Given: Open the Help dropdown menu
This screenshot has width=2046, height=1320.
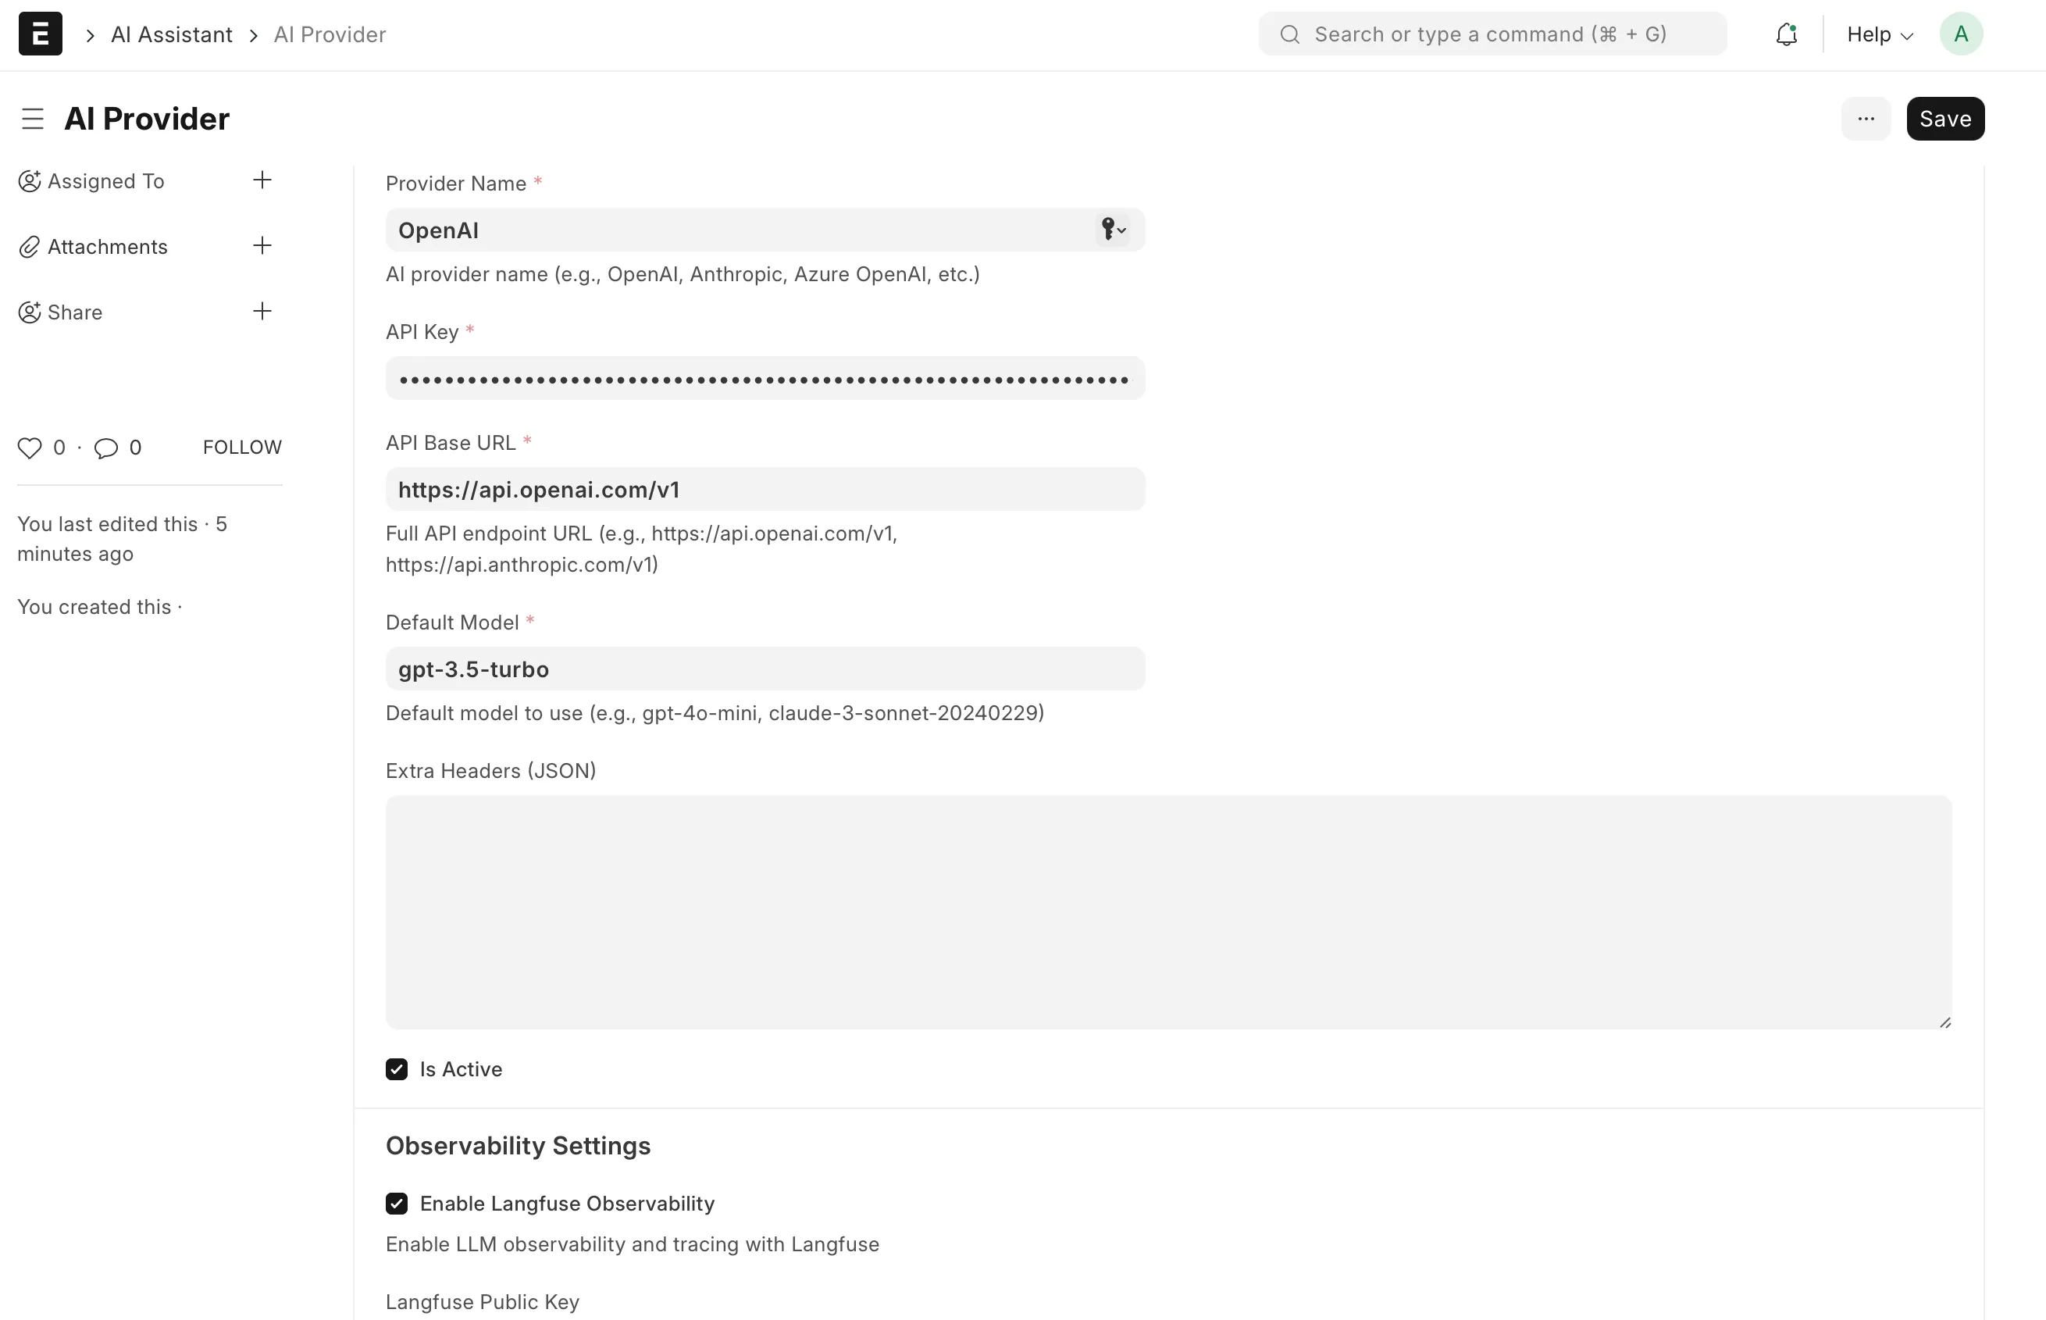Looking at the screenshot, I should pyautogui.click(x=1879, y=34).
